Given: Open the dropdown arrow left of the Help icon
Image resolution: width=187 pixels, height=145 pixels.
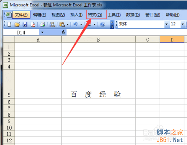Looking at the screenshot, I should pos(95,24).
